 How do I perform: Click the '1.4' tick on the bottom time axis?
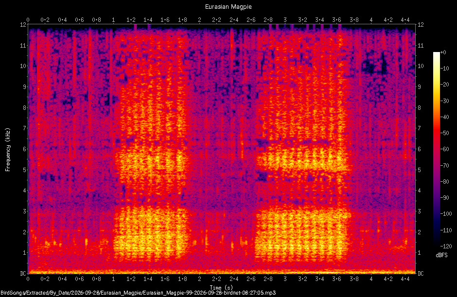(148, 279)
